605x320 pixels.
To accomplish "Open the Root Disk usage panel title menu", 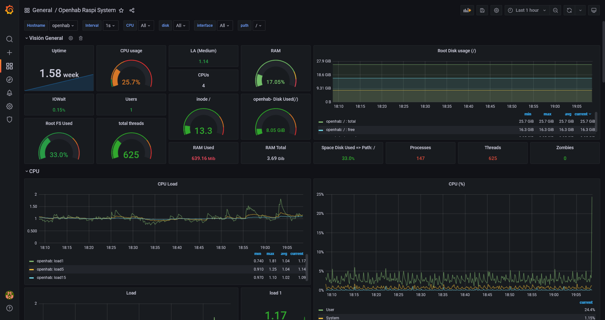I will (x=456, y=51).
